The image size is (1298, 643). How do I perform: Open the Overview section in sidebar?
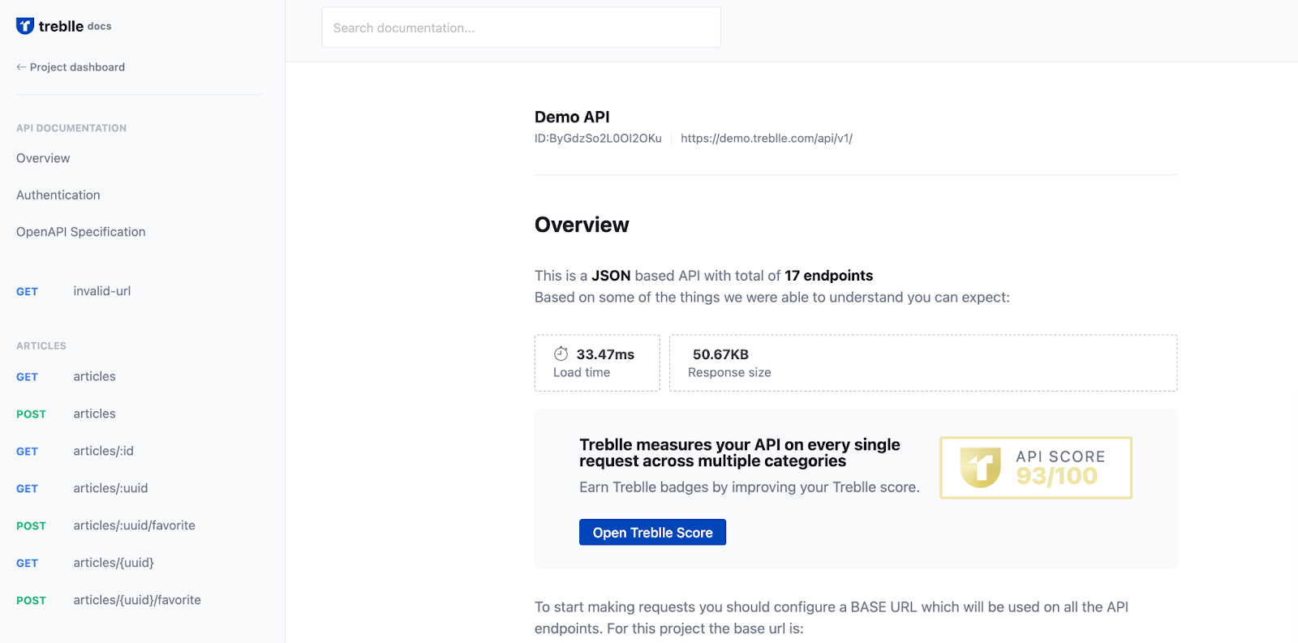43,158
